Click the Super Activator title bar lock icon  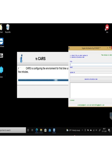(69, 48)
